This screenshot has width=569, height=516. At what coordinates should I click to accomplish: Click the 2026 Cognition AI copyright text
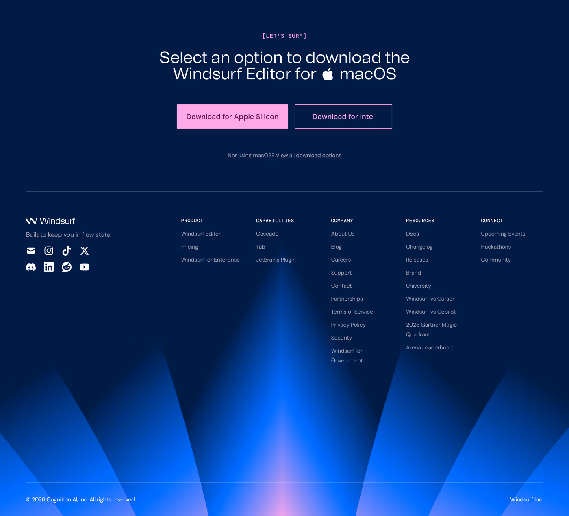pos(81,499)
